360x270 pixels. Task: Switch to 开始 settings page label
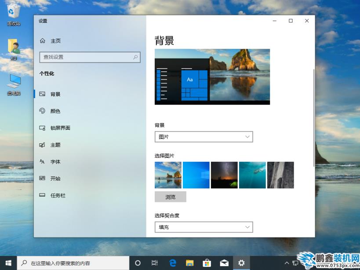[55, 179]
